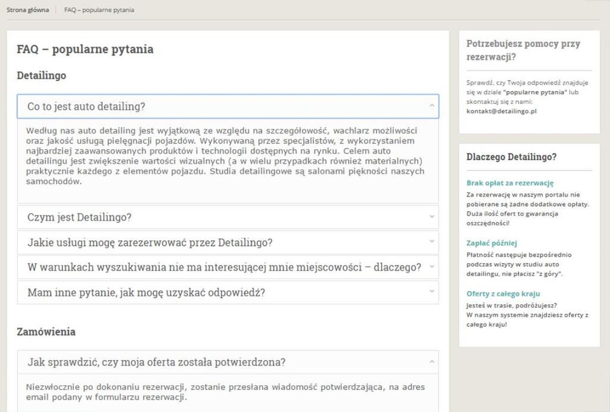Click the kontakt@detailingo.pl email address
610x412 pixels.
pyautogui.click(x=501, y=111)
